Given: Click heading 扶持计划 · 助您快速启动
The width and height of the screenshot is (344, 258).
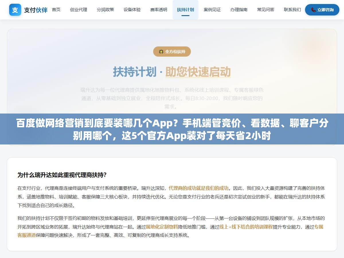Looking at the screenshot, I should click(x=172, y=72).
